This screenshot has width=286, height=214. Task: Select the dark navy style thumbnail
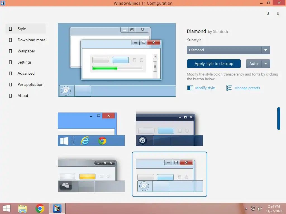(170, 129)
